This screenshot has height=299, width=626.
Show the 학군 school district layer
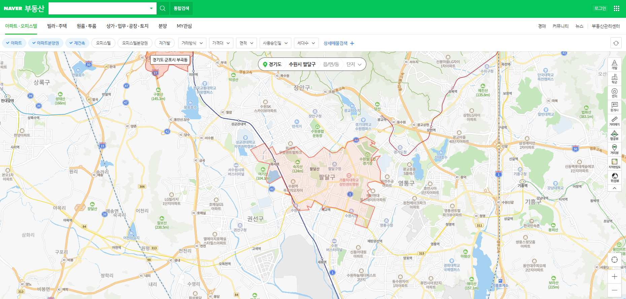(615, 79)
